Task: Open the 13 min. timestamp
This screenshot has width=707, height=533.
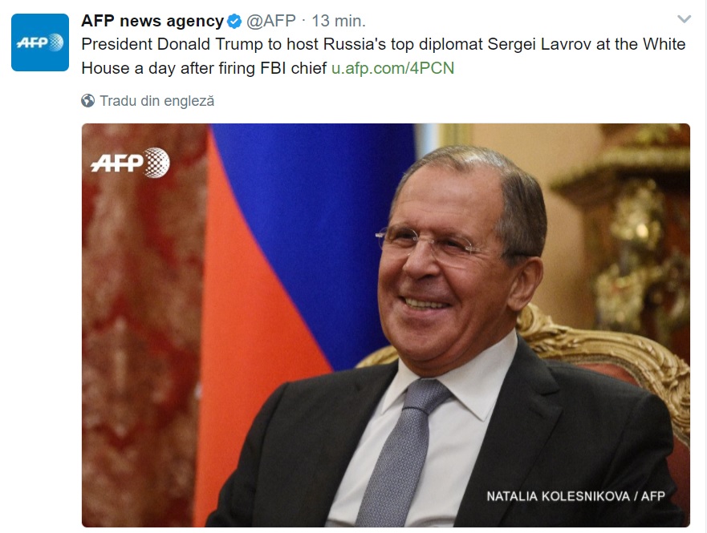Action: click(339, 21)
